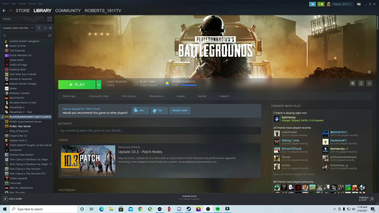Image resolution: width=379 pixels, height=213 pixels.
Task: Click achievements progress bar 37/37
Action: 189,85
